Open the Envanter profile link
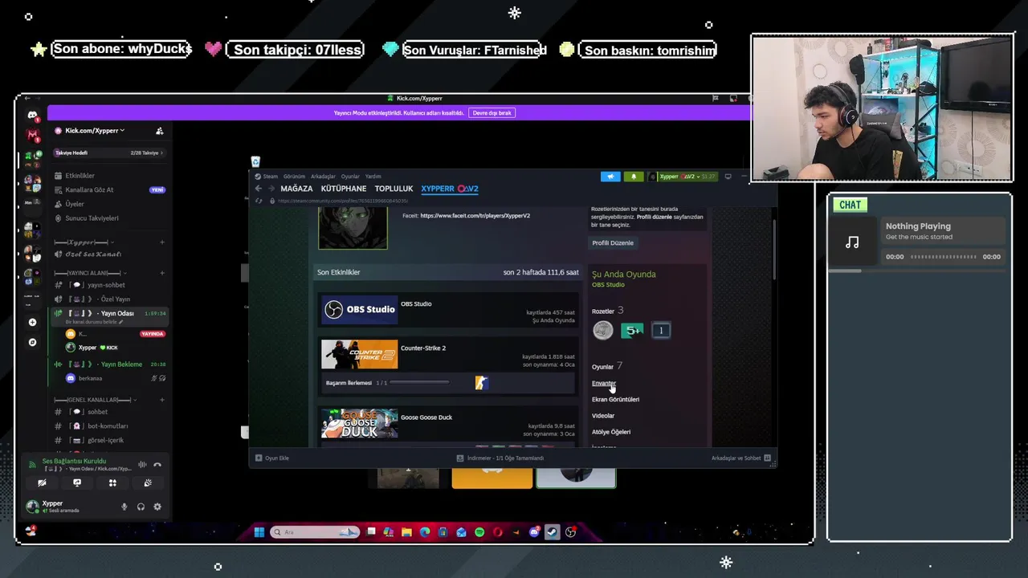The height and width of the screenshot is (578, 1028). tap(604, 383)
